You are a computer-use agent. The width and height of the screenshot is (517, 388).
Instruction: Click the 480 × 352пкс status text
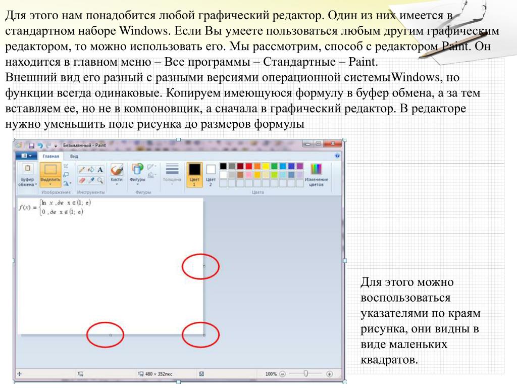(x=159, y=374)
